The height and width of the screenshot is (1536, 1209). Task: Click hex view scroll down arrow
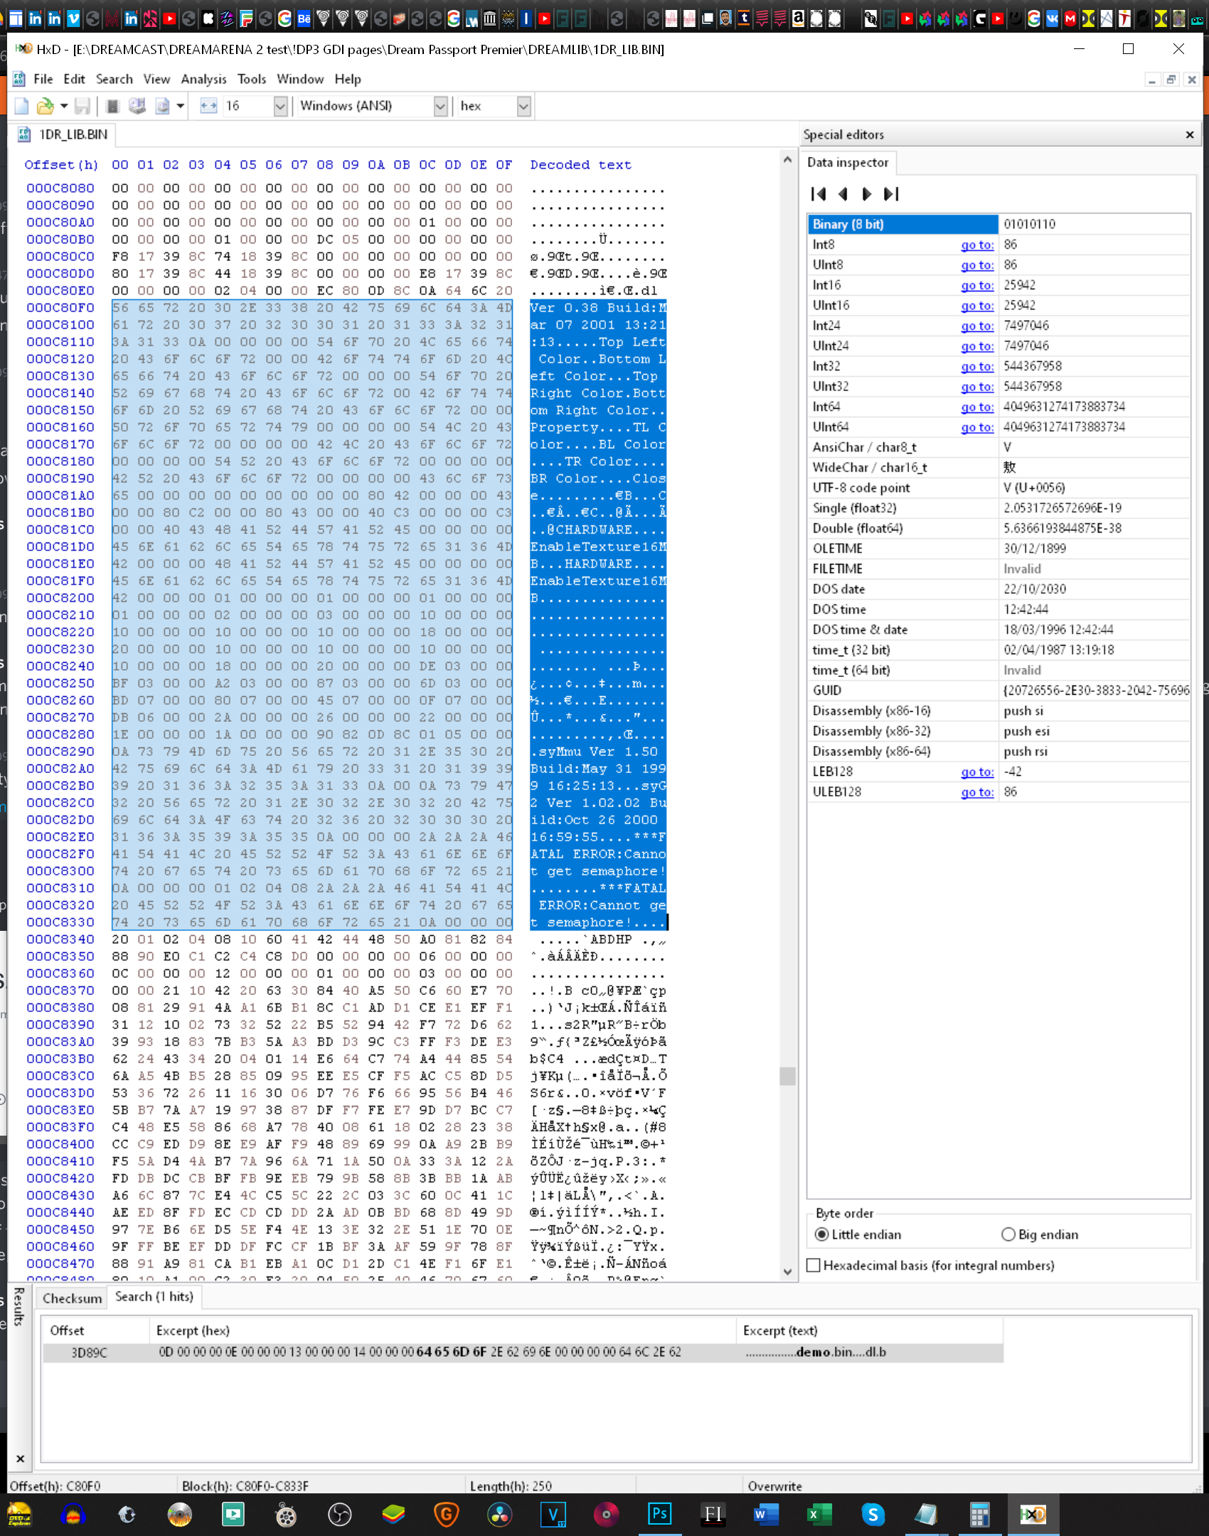tap(787, 1272)
